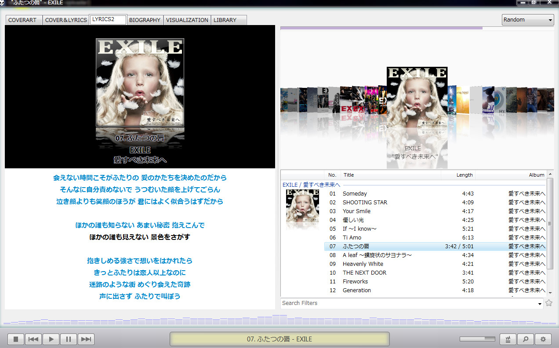Viewport: 559px width, 348px height.
Task: Click the magnifier search icon button
Action: click(x=526, y=339)
